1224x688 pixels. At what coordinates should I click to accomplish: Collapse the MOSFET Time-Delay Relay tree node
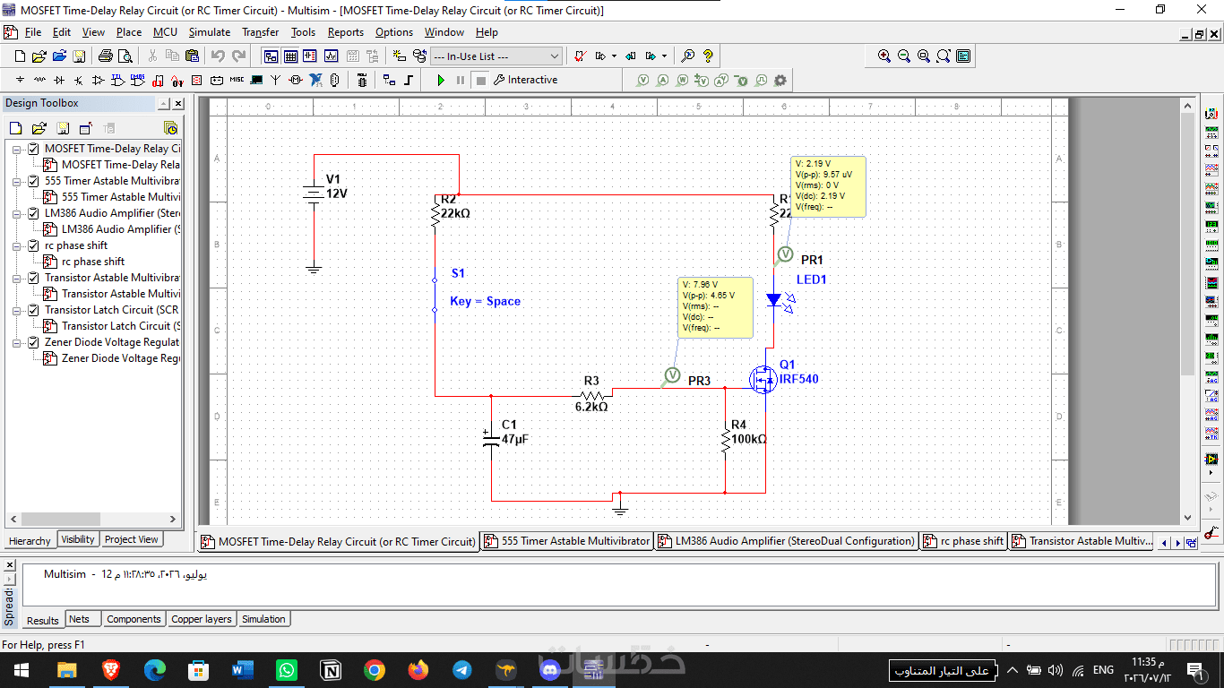[x=17, y=149]
